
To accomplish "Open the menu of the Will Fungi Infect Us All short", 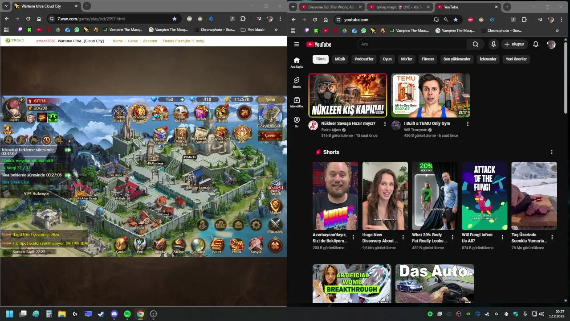I will click(x=502, y=237).
